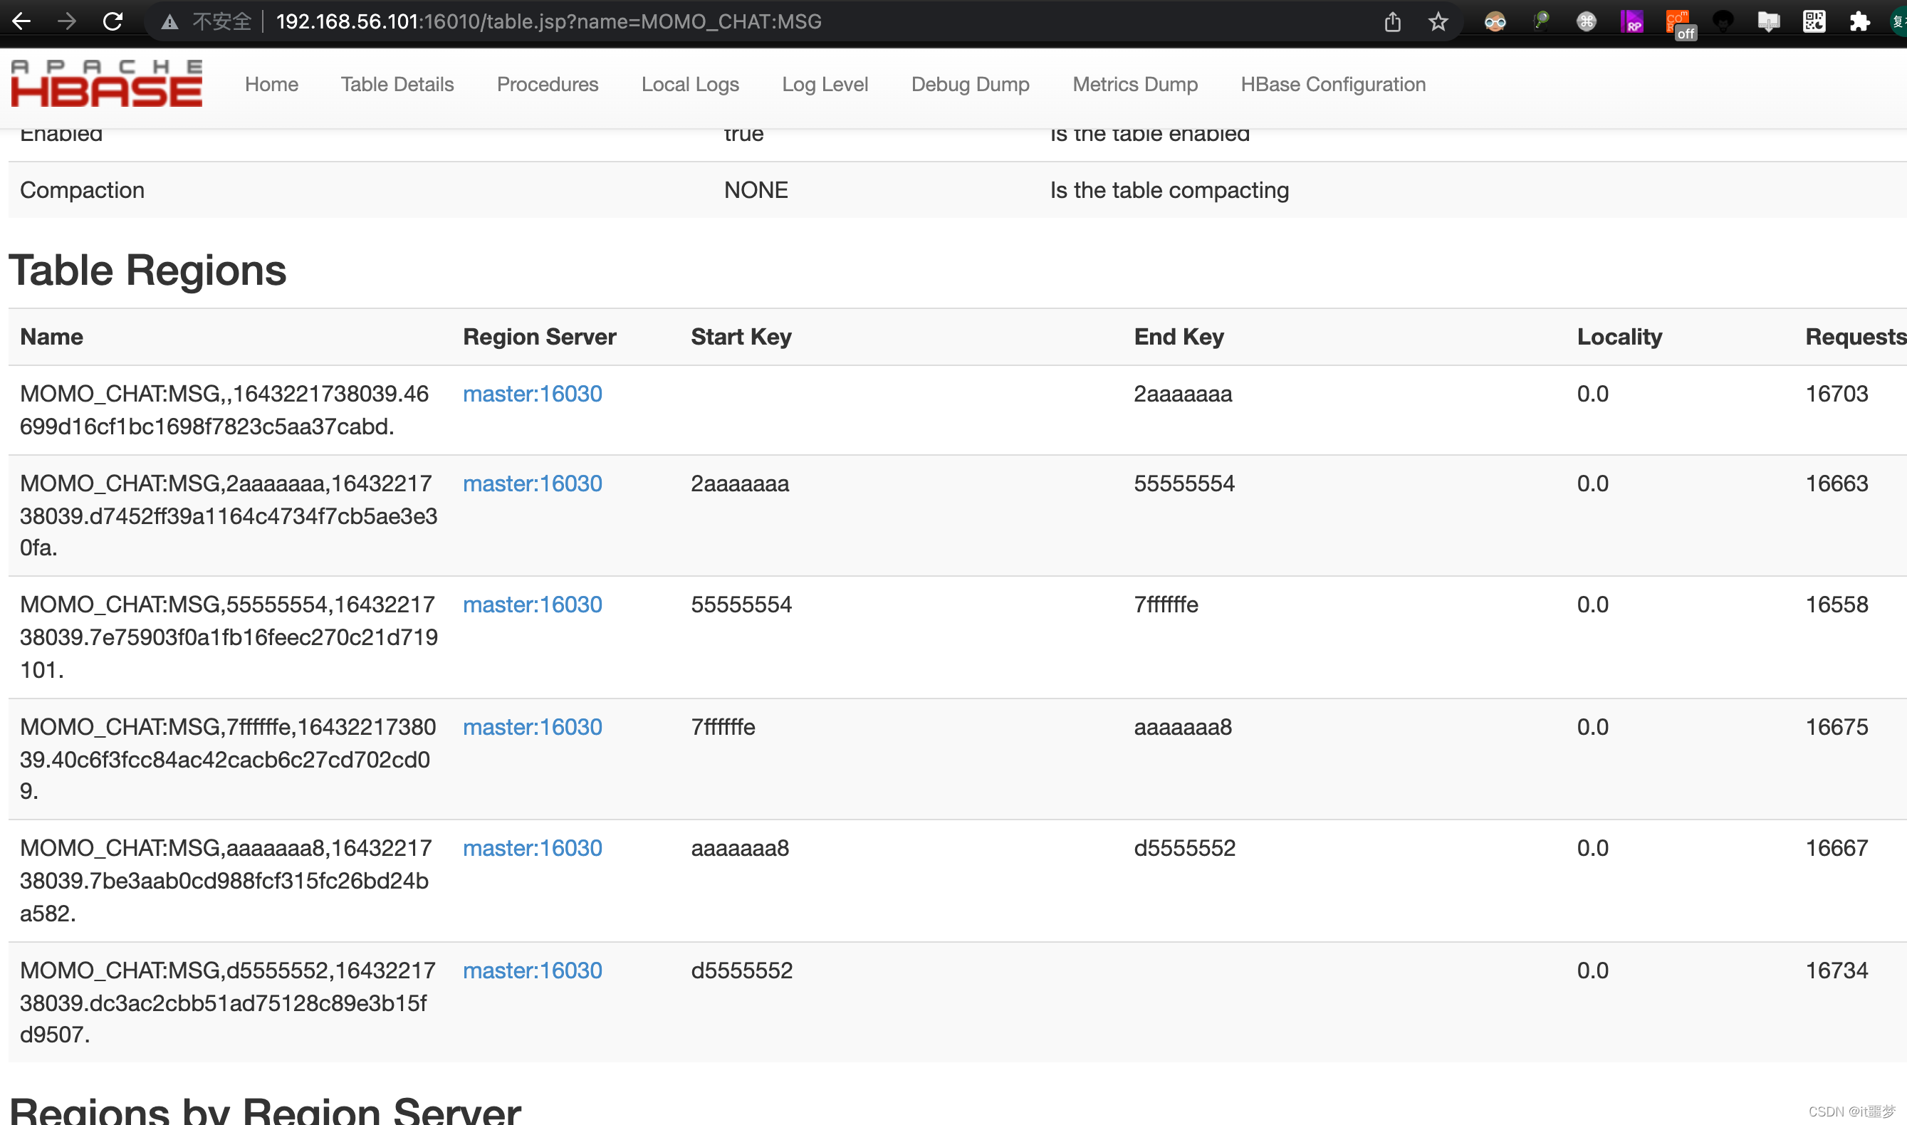Open master:16030 link for start key aaaaaaa8

click(532, 847)
